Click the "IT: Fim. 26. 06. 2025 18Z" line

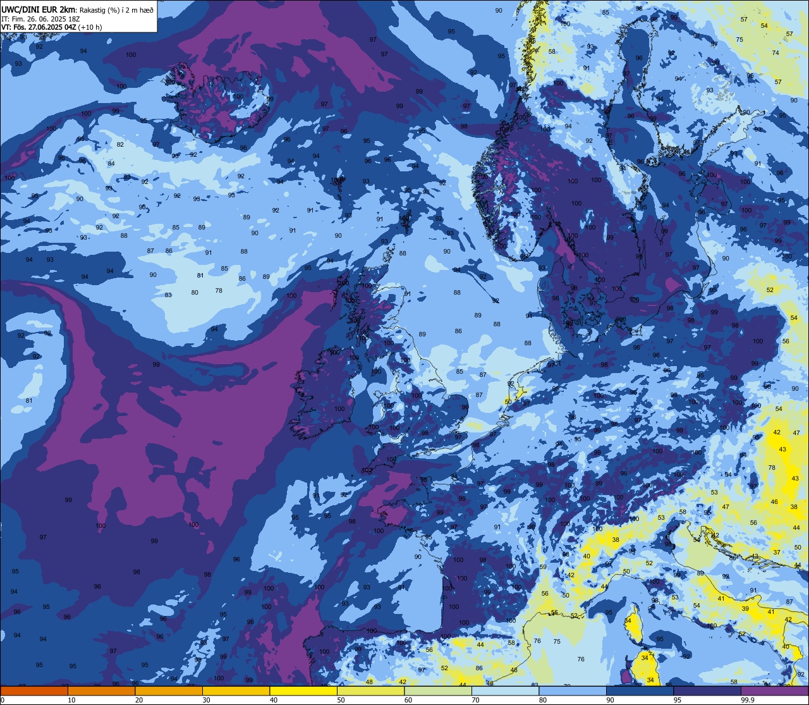coord(40,19)
